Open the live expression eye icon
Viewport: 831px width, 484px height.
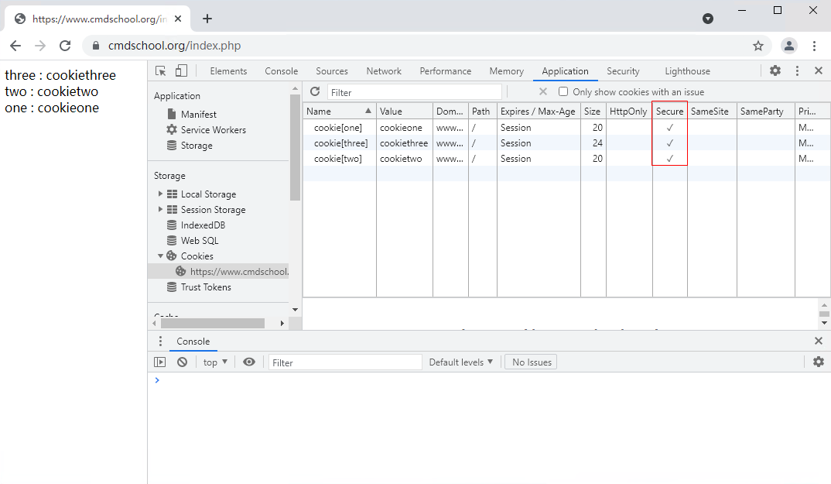249,362
